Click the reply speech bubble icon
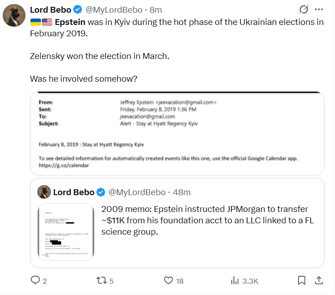The width and height of the screenshot is (335, 295). [x=35, y=280]
